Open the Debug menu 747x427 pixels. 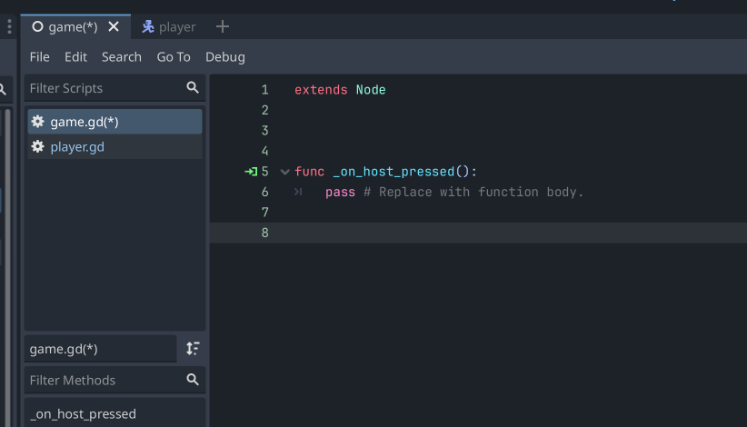coord(225,57)
